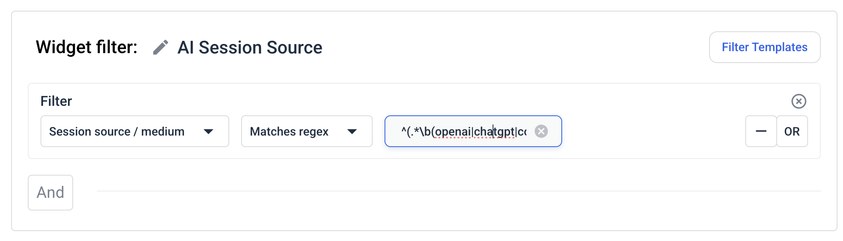843x241 pixels.
Task: Click the Filter section heading label
Action: pyautogui.click(x=56, y=101)
